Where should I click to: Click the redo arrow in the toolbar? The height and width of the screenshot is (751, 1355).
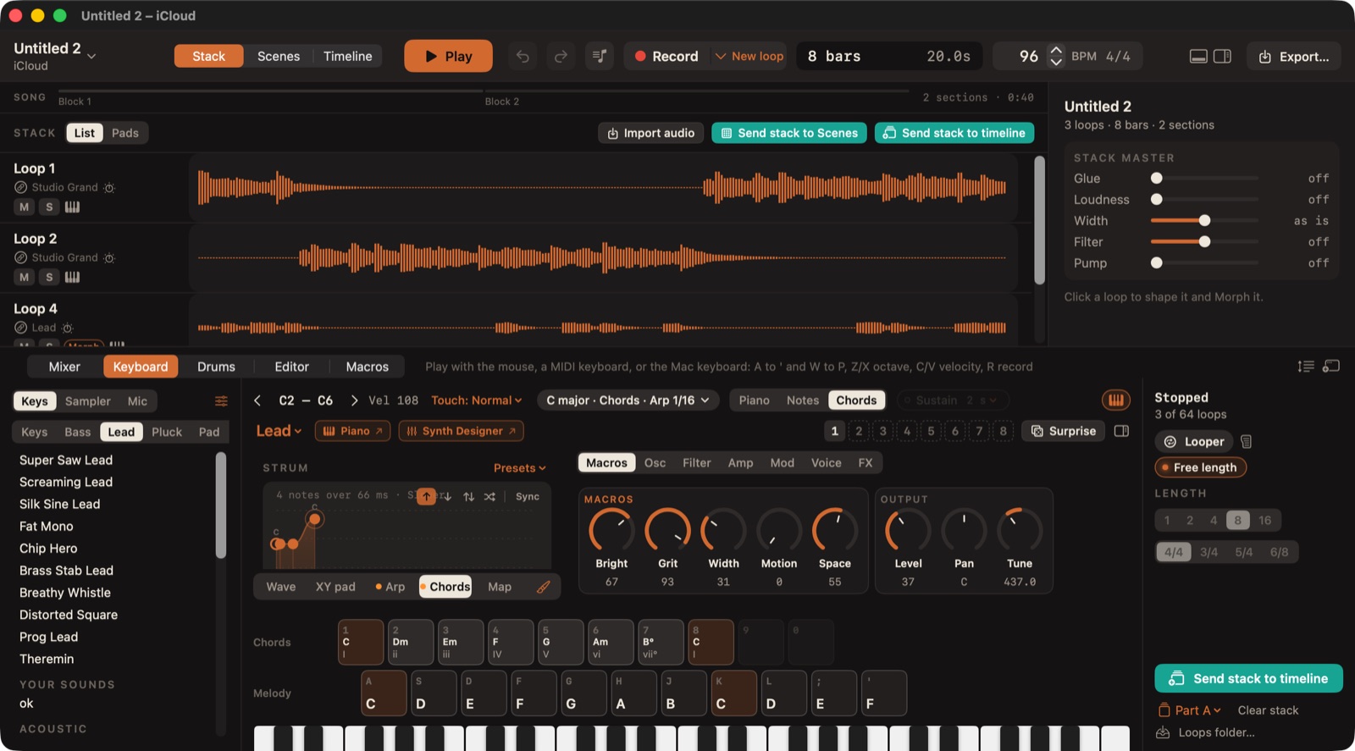[x=561, y=56]
